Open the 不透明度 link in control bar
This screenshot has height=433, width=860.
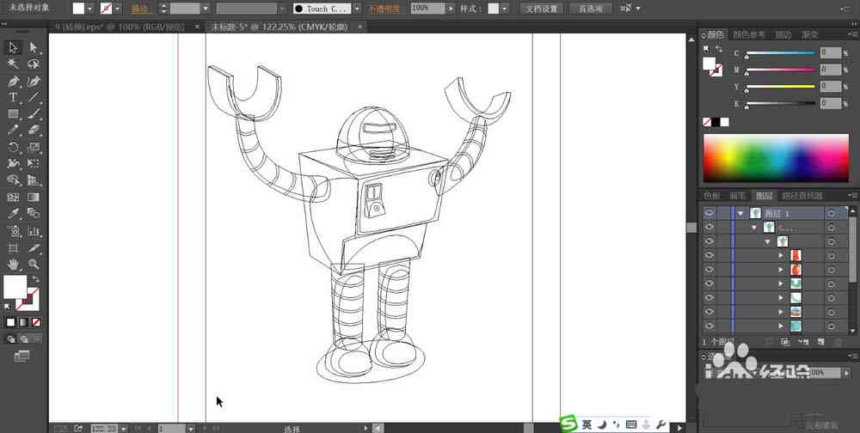tap(384, 9)
